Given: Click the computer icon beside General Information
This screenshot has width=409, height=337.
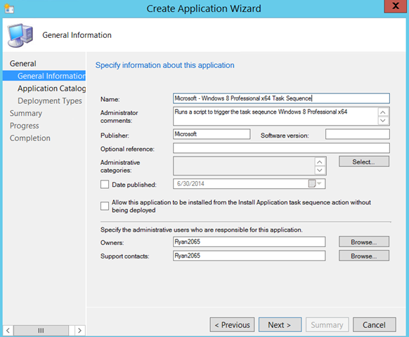Looking at the screenshot, I should click(20, 35).
